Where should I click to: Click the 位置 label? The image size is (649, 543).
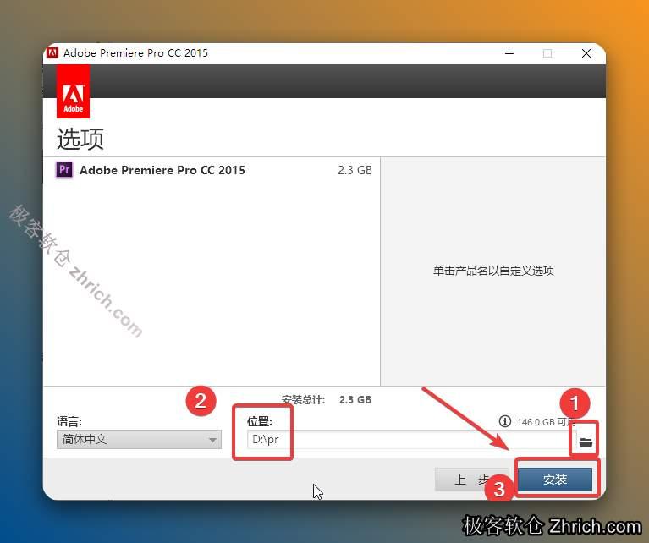click(260, 421)
